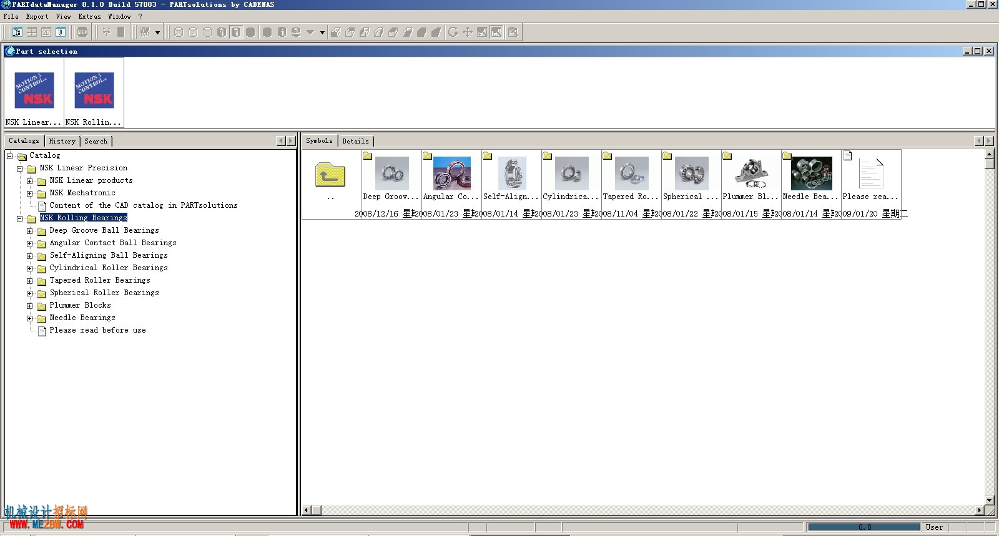Click the right tab-scroll arrow in Symbols pane

[988, 141]
